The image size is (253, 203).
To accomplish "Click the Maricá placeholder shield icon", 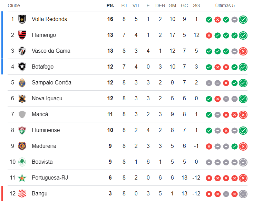I will coord(22,114).
